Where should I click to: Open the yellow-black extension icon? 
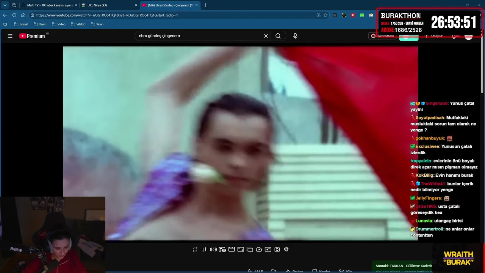click(344, 15)
